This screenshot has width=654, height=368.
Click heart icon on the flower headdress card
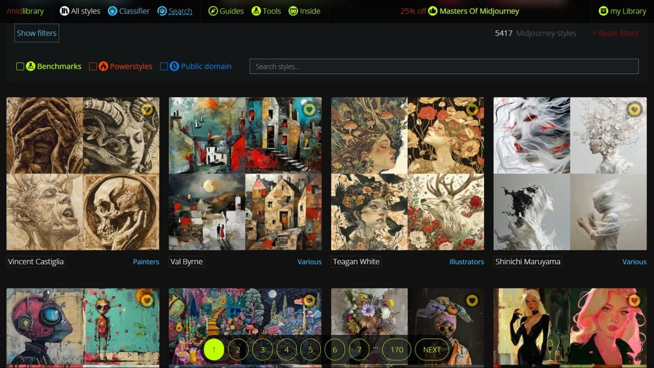point(472,301)
